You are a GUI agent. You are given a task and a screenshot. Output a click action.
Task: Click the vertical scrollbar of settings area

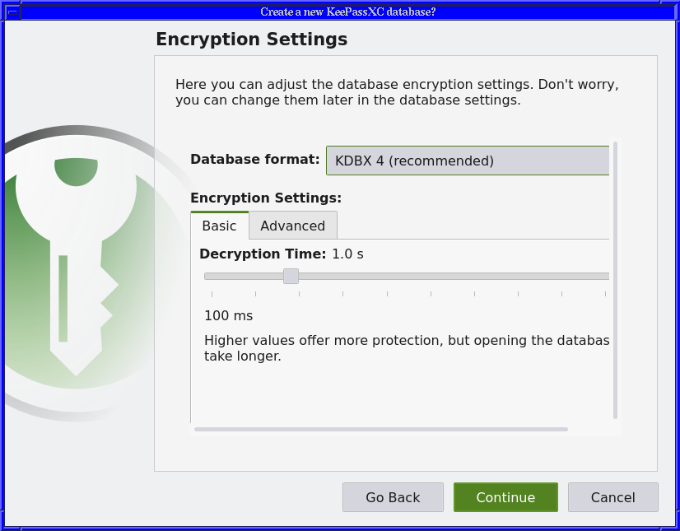[615, 280]
